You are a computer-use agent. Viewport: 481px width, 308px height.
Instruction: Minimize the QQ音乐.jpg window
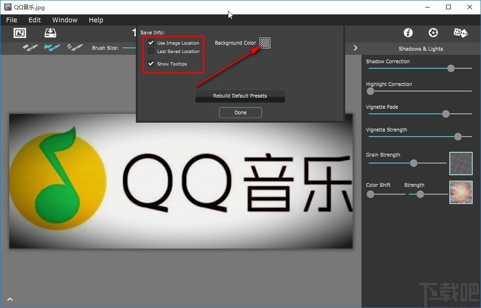[428, 7]
